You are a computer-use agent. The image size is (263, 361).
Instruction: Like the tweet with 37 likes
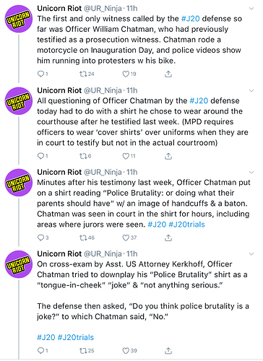click(126, 238)
